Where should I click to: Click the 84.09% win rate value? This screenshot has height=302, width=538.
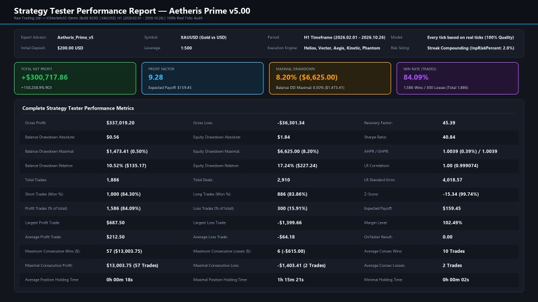(416, 77)
